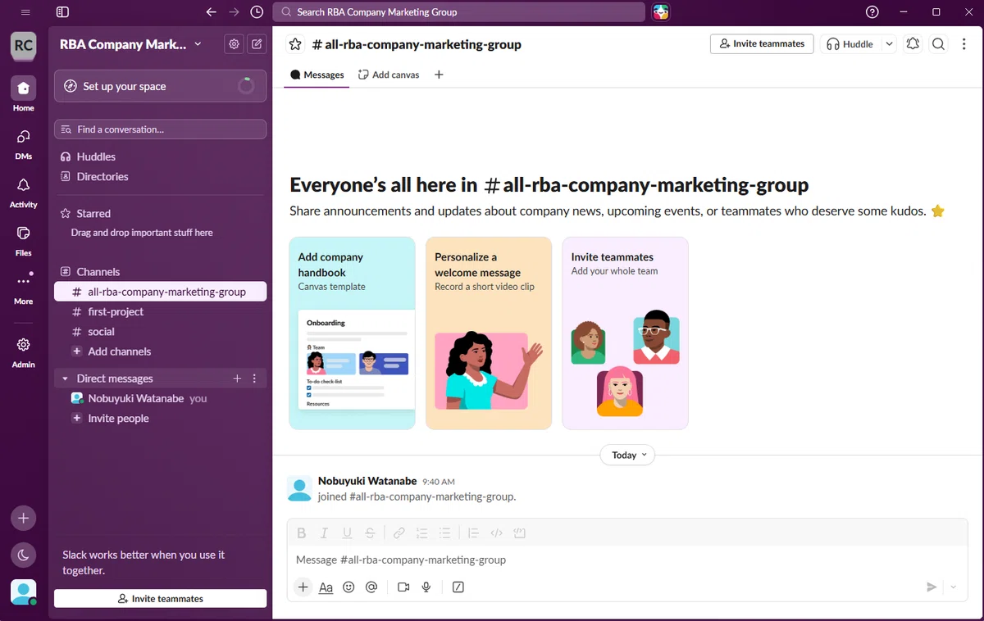Toggle ordered list formatting
Screen dimensions: 984x621
click(422, 533)
